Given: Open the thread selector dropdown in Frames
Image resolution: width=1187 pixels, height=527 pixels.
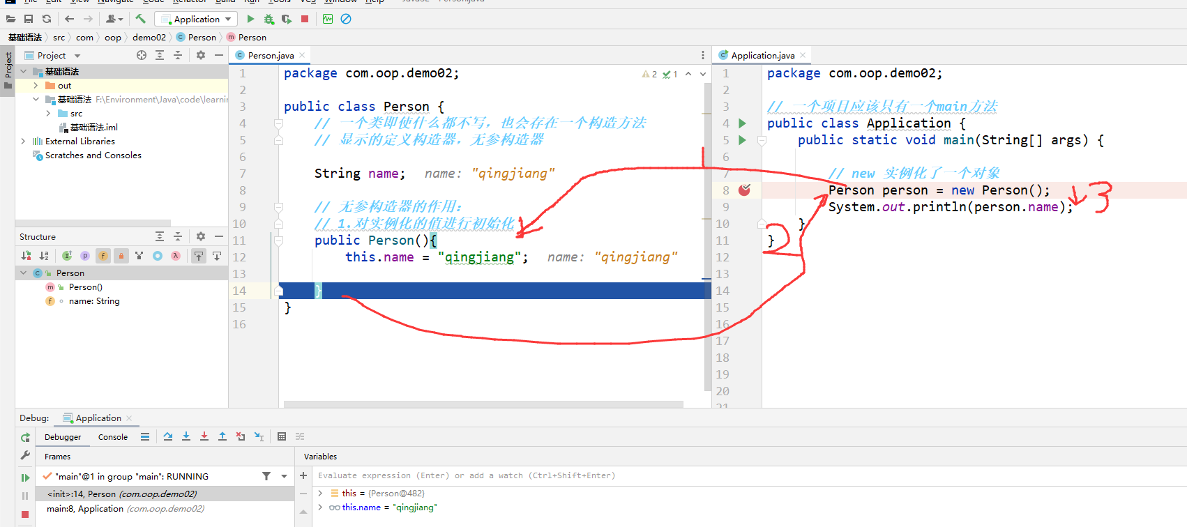Looking at the screenshot, I should (x=284, y=476).
